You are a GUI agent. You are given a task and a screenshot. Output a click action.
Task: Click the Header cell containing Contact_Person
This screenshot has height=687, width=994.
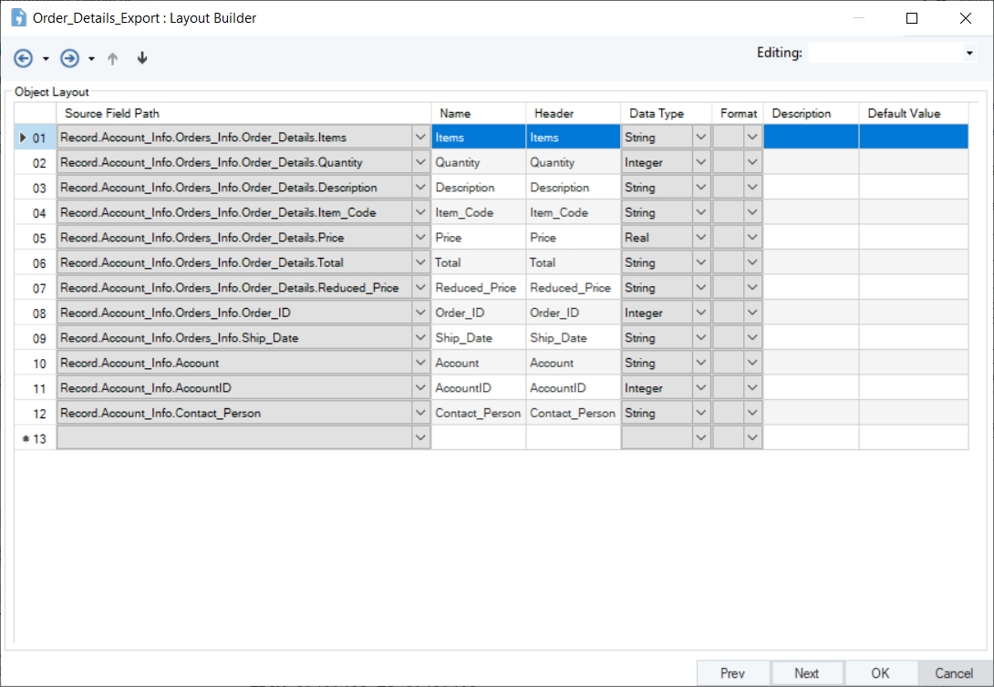[x=573, y=413]
